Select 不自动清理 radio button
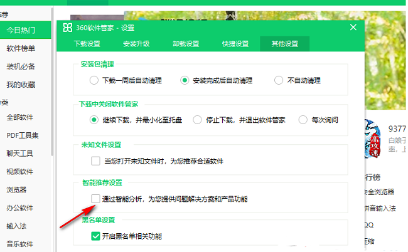 (279, 80)
